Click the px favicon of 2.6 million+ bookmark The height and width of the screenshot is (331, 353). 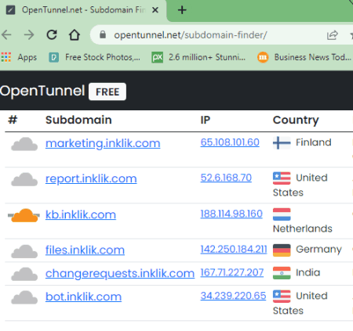pos(157,57)
